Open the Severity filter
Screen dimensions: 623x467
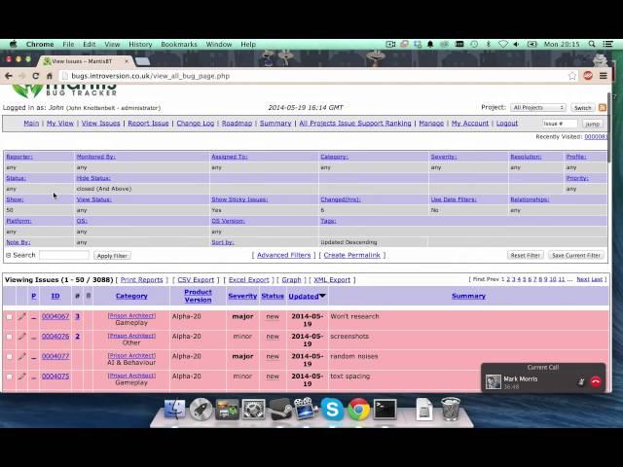click(444, 157)
